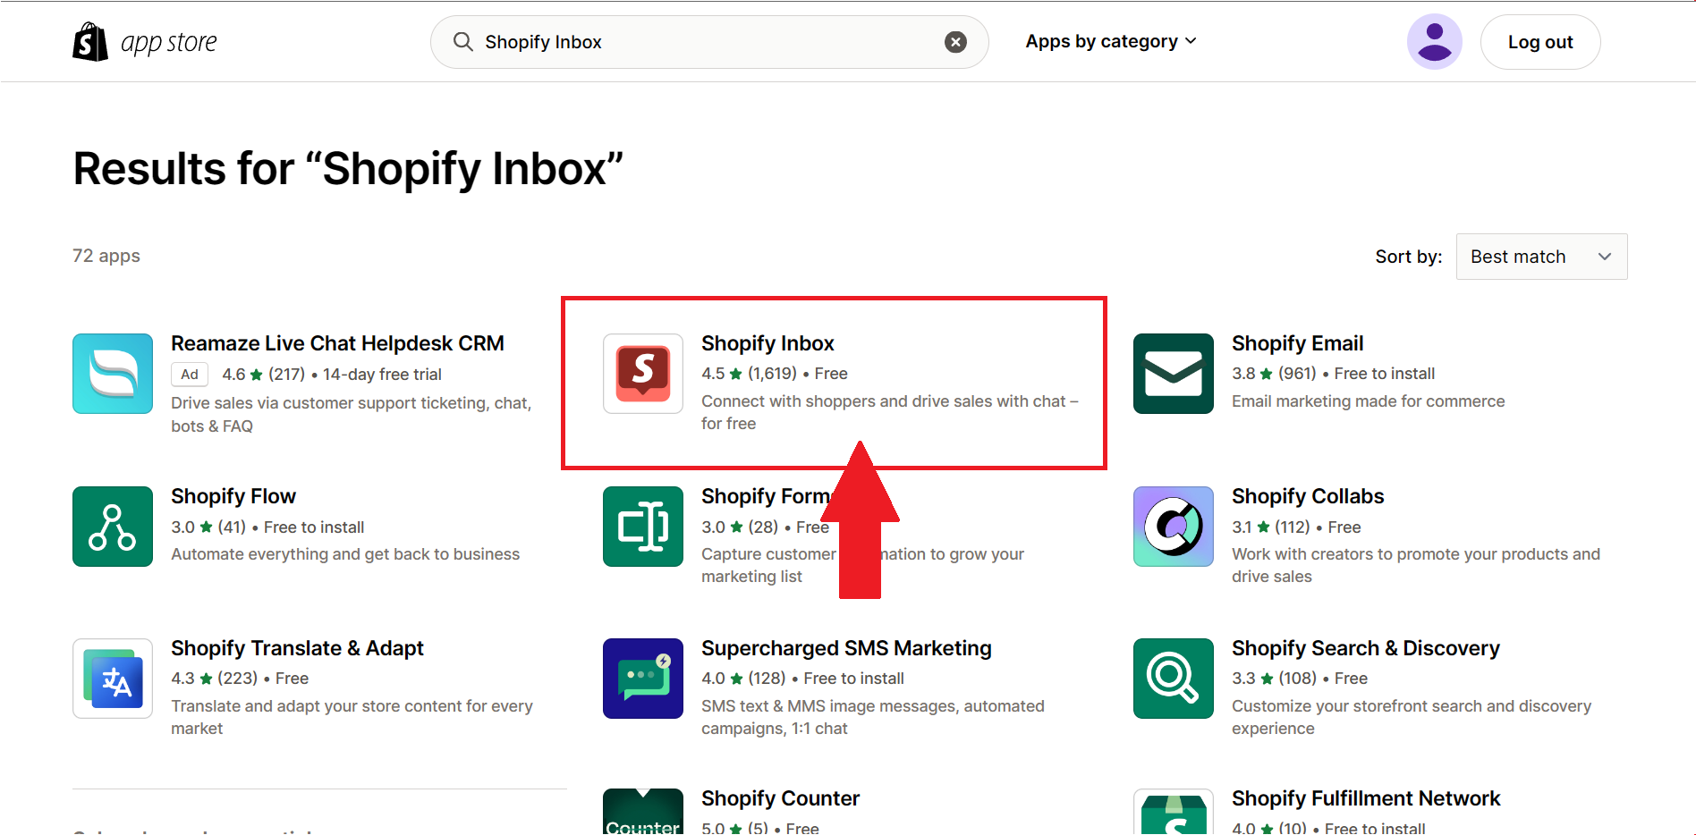The image size is (1696, 835).
Task: Click the Log out button
Action: 1540,42
